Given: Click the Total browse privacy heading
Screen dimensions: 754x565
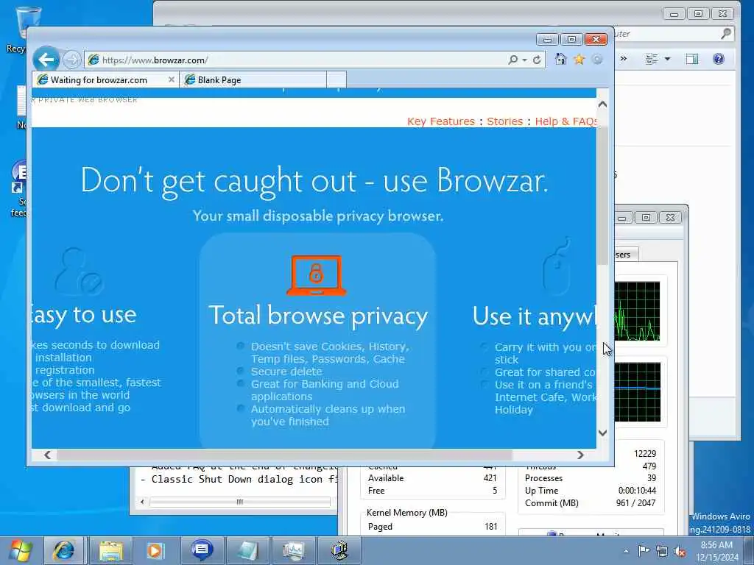Looking at the screenshot, I should click(x=318, y=316).
